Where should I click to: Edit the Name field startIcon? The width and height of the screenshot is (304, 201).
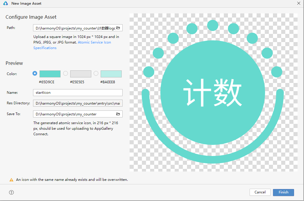pos(78,93)
